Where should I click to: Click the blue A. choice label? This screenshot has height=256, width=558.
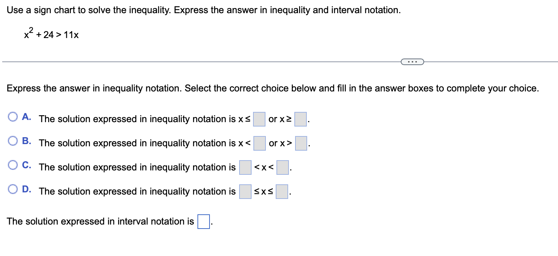pyautogui.click(x=26, y=116)
